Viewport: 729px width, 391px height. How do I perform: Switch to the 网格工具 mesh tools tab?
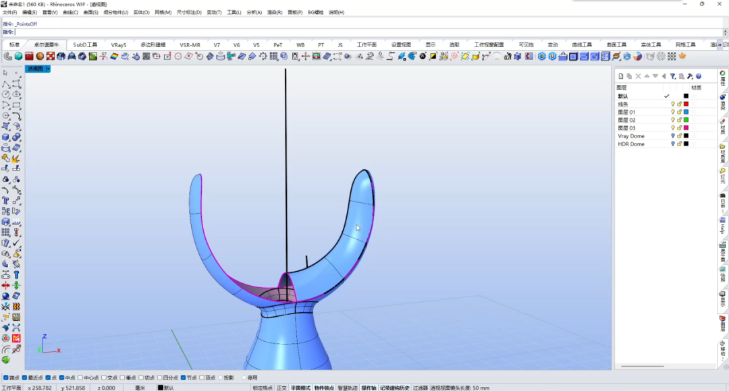685,44
